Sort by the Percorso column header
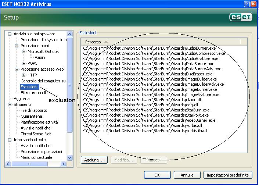Screen dimensions: 259x185 point(161,42)
